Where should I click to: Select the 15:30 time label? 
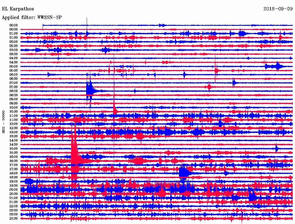(14, 153)
